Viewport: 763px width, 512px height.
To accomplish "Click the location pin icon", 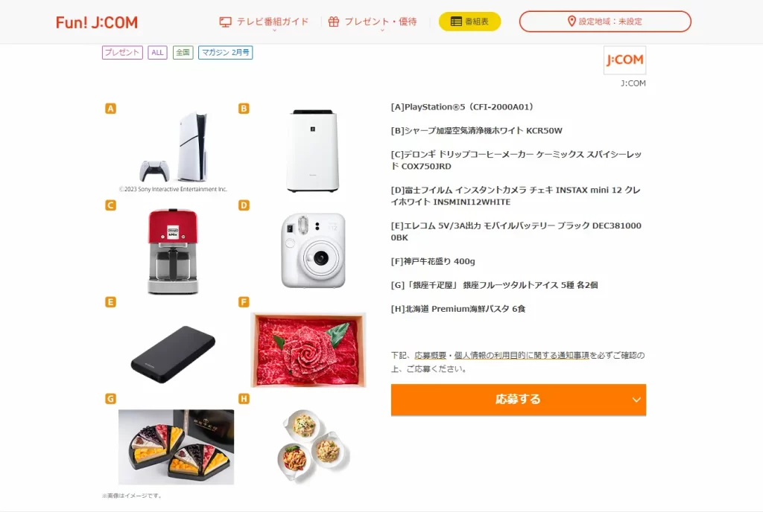I will coord(572,22).
